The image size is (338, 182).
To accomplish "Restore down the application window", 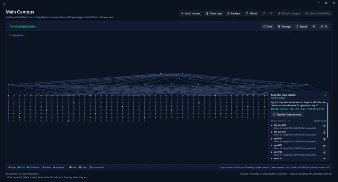I will coord(326,3).
